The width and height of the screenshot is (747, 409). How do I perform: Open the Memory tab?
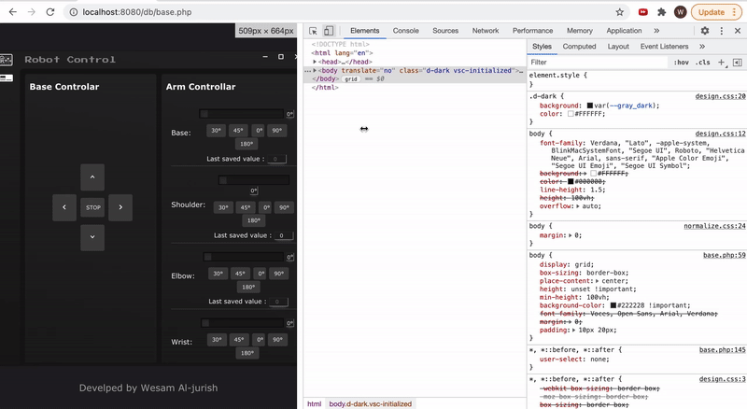pyautogui.click(x=579, y=31)
